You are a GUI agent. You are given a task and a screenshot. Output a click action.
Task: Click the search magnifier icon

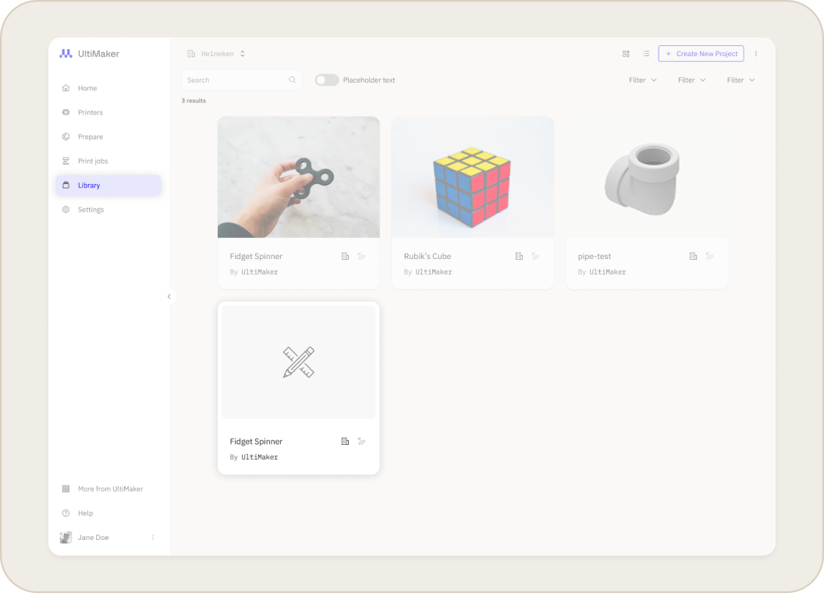292,80
